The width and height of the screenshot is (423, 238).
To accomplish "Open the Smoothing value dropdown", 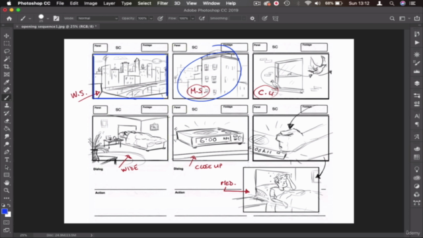I will point(244,19).
